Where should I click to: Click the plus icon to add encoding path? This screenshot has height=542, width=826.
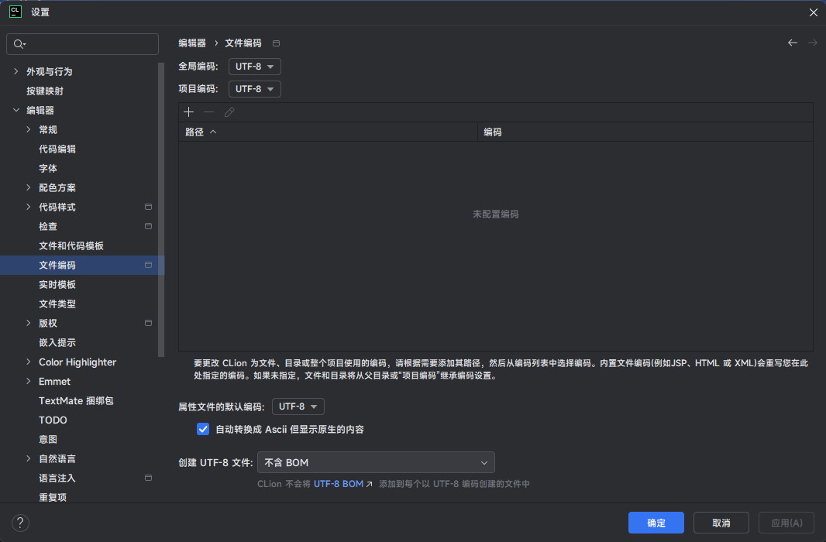click(188, 111)
